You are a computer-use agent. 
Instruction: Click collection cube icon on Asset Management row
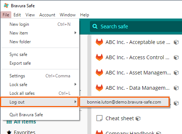pos(176,73)
